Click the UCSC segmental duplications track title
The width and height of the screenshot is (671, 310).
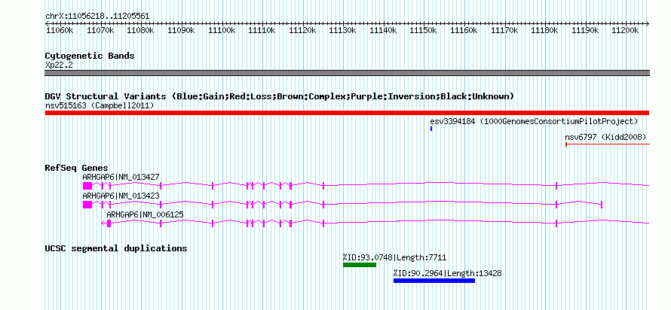(x=116, y=248)
